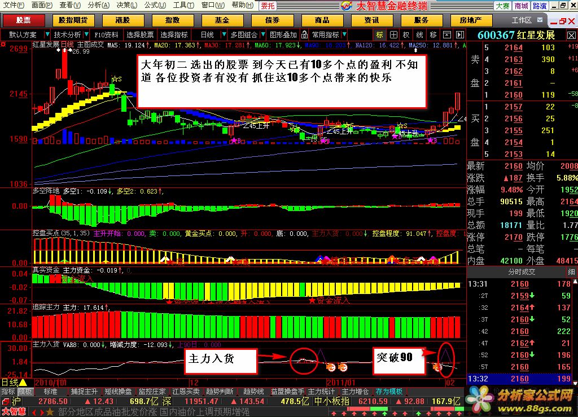The height and width of the screenshot is (417, 578).
Task: Click the 路演 button in title bar
Action: point(540,6)
